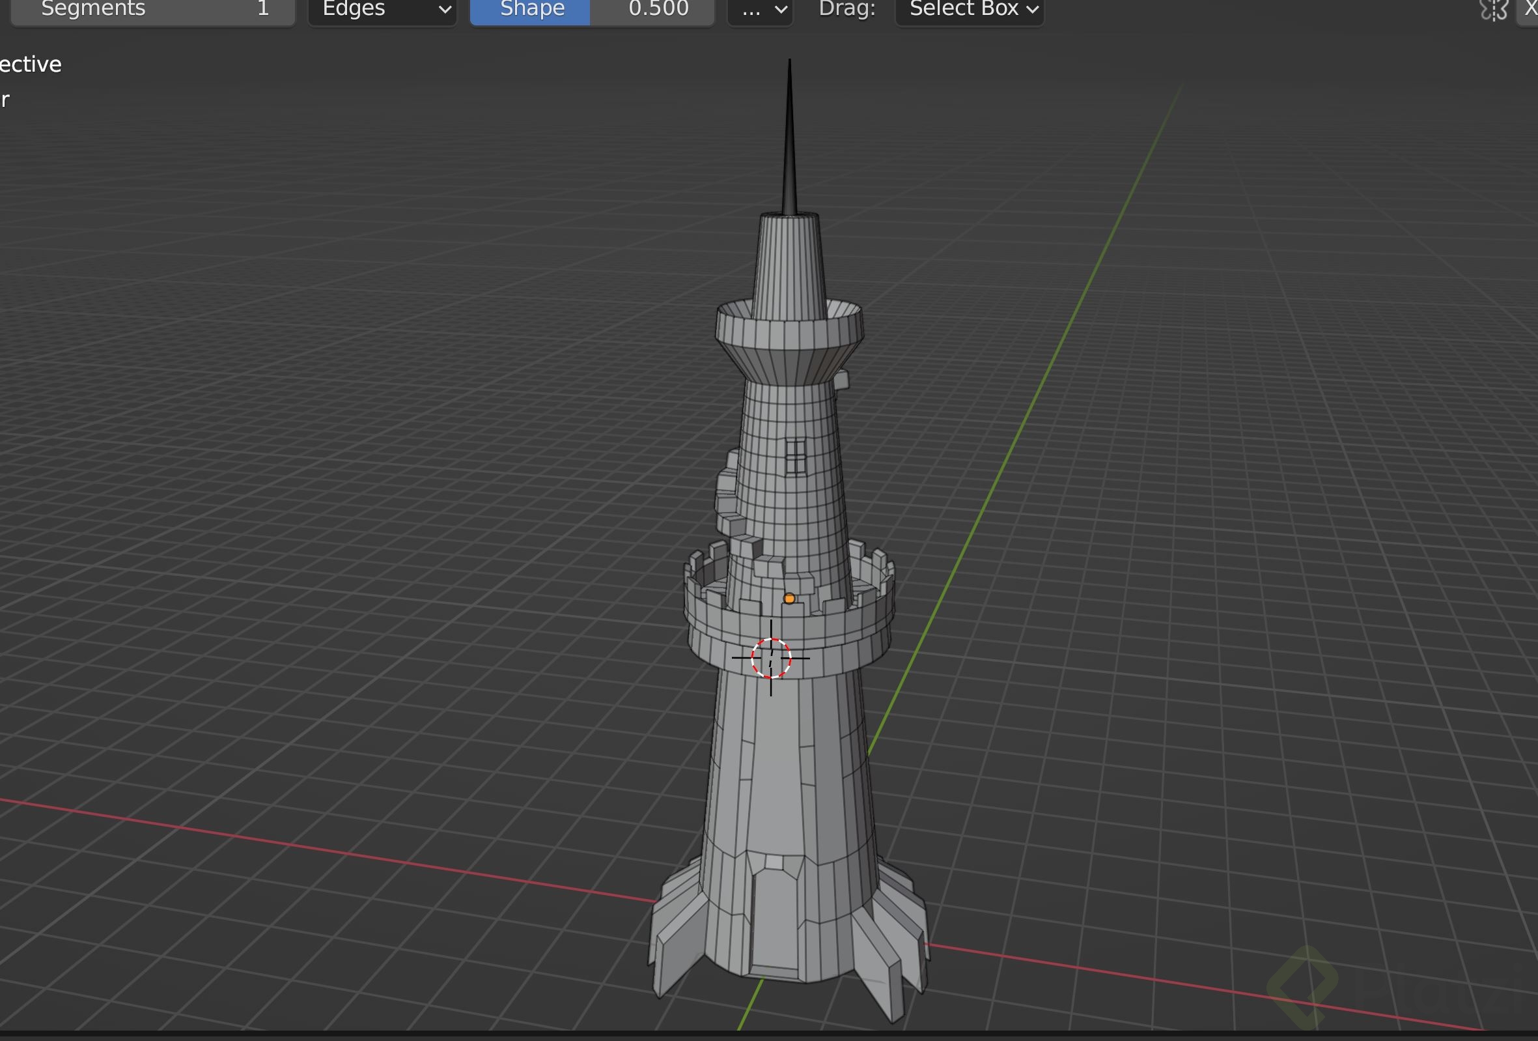Screen dimensions: 1538x1041
Task: Select the tower's window frame
Action: [796, 457]
